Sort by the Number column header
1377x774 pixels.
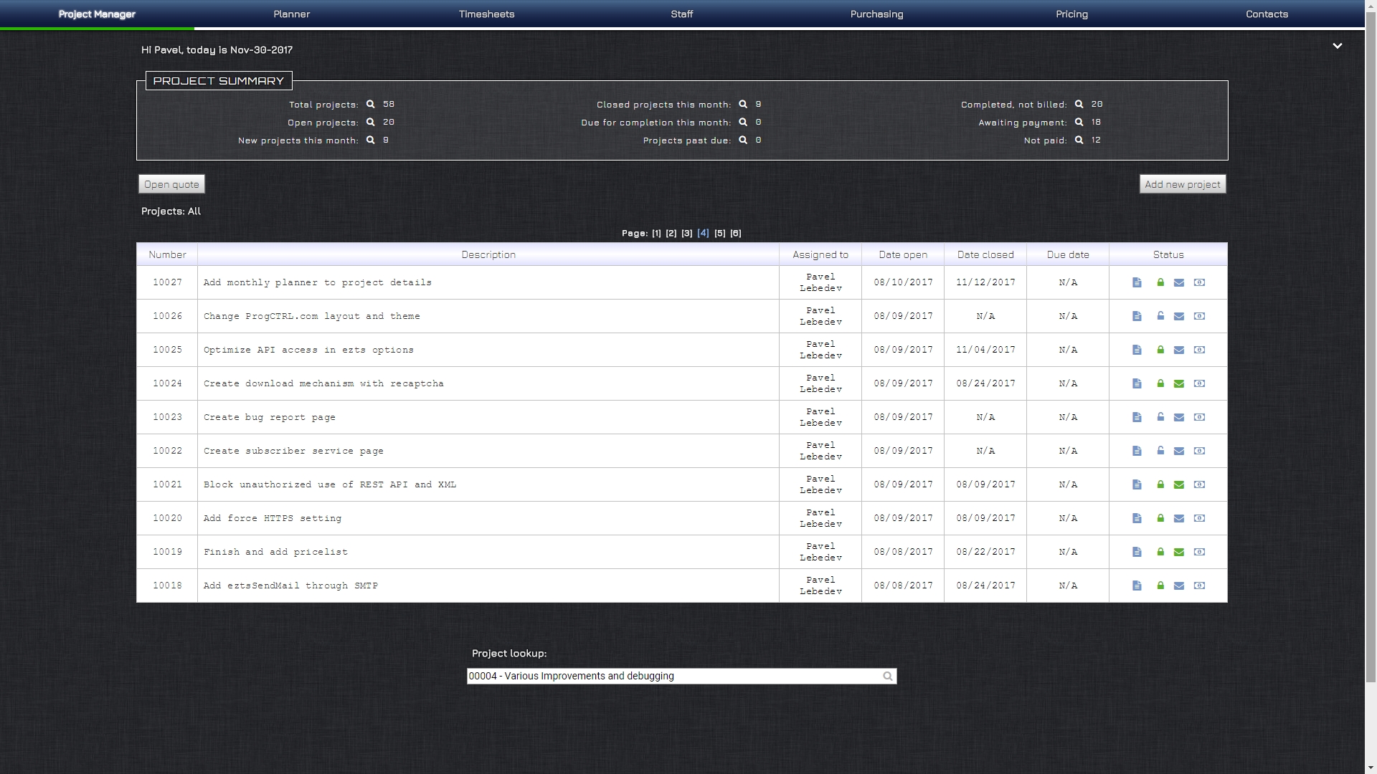(167, 254)
